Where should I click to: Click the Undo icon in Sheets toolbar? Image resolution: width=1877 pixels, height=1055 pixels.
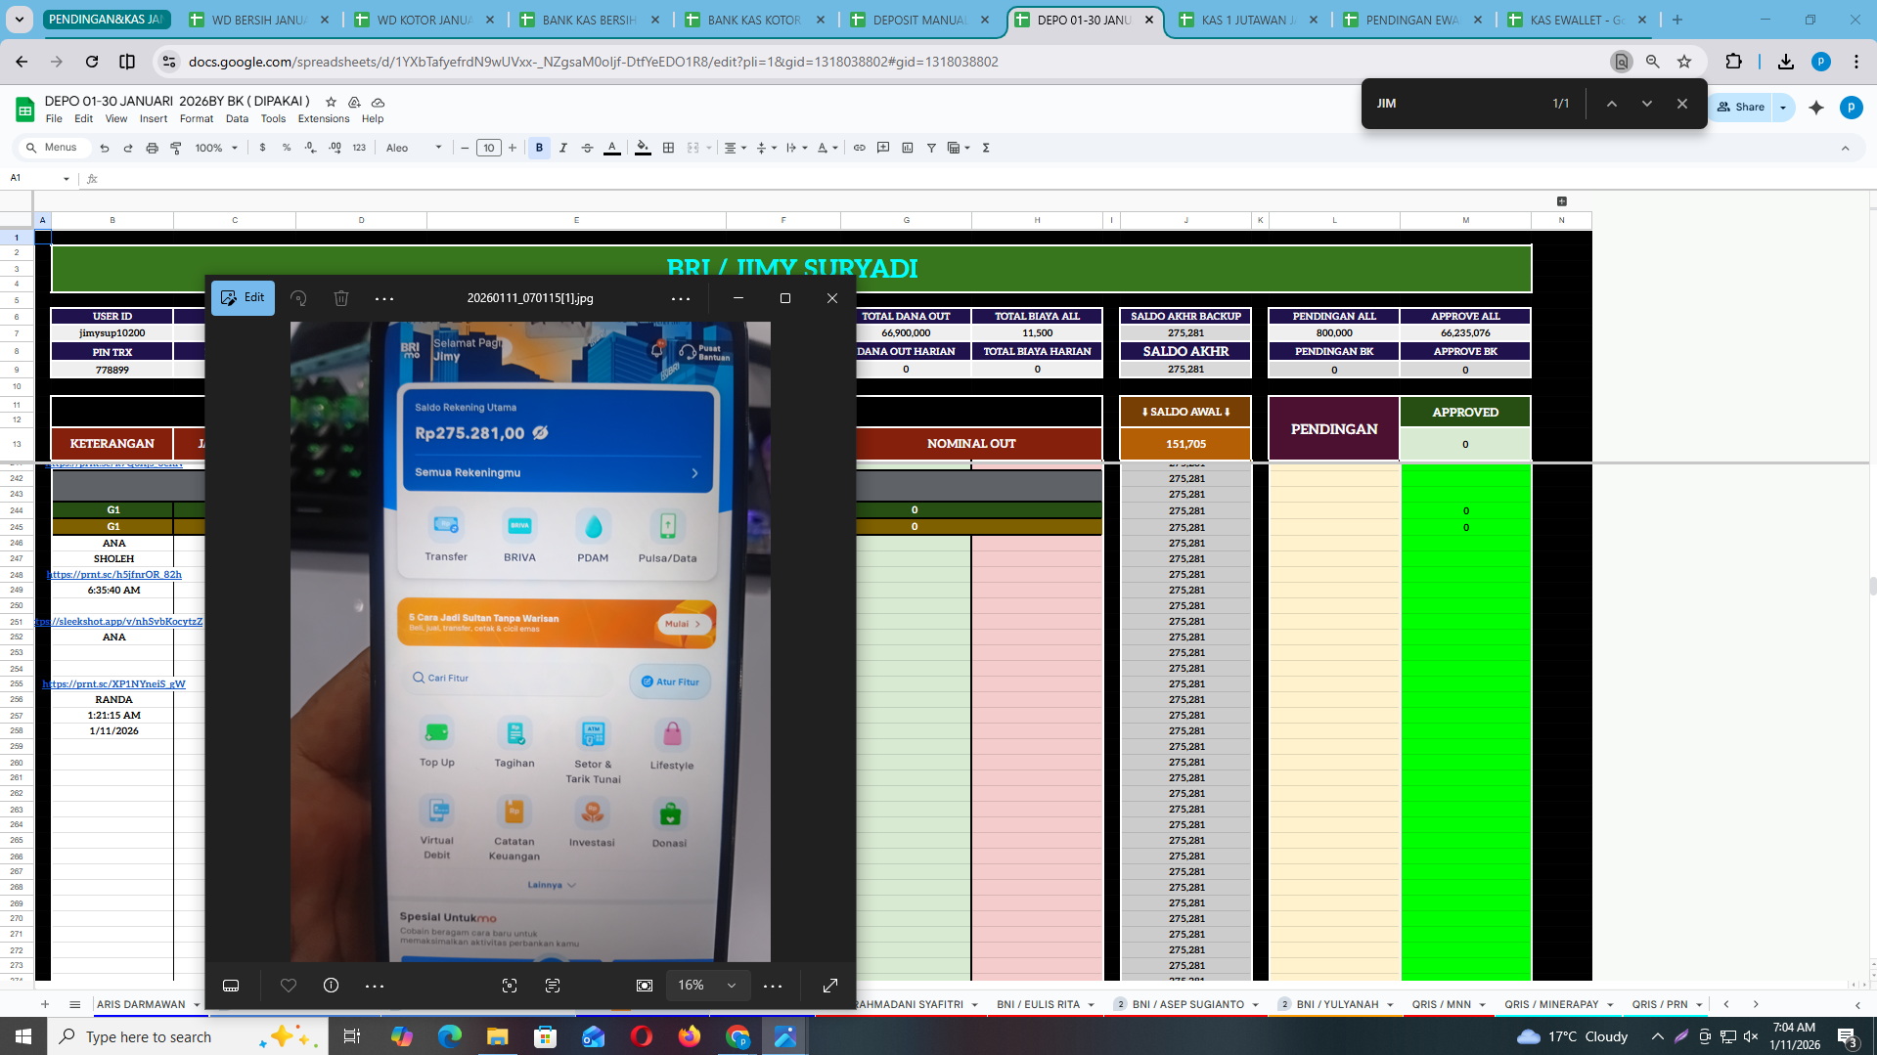point(105,148)
